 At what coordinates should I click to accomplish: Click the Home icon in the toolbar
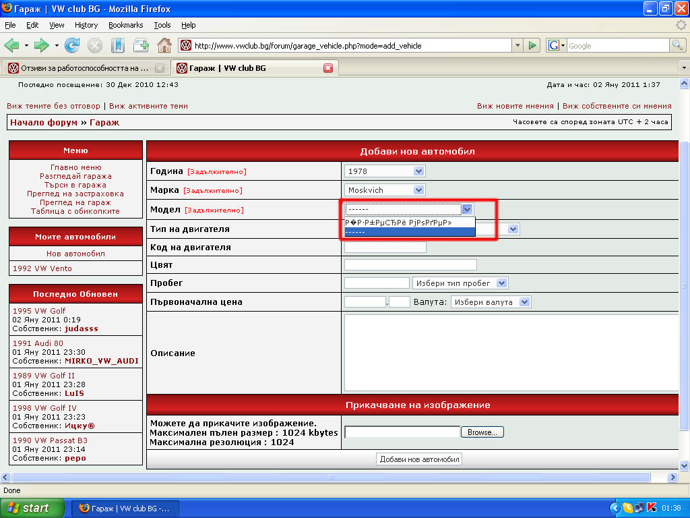[x=164, y=45]
